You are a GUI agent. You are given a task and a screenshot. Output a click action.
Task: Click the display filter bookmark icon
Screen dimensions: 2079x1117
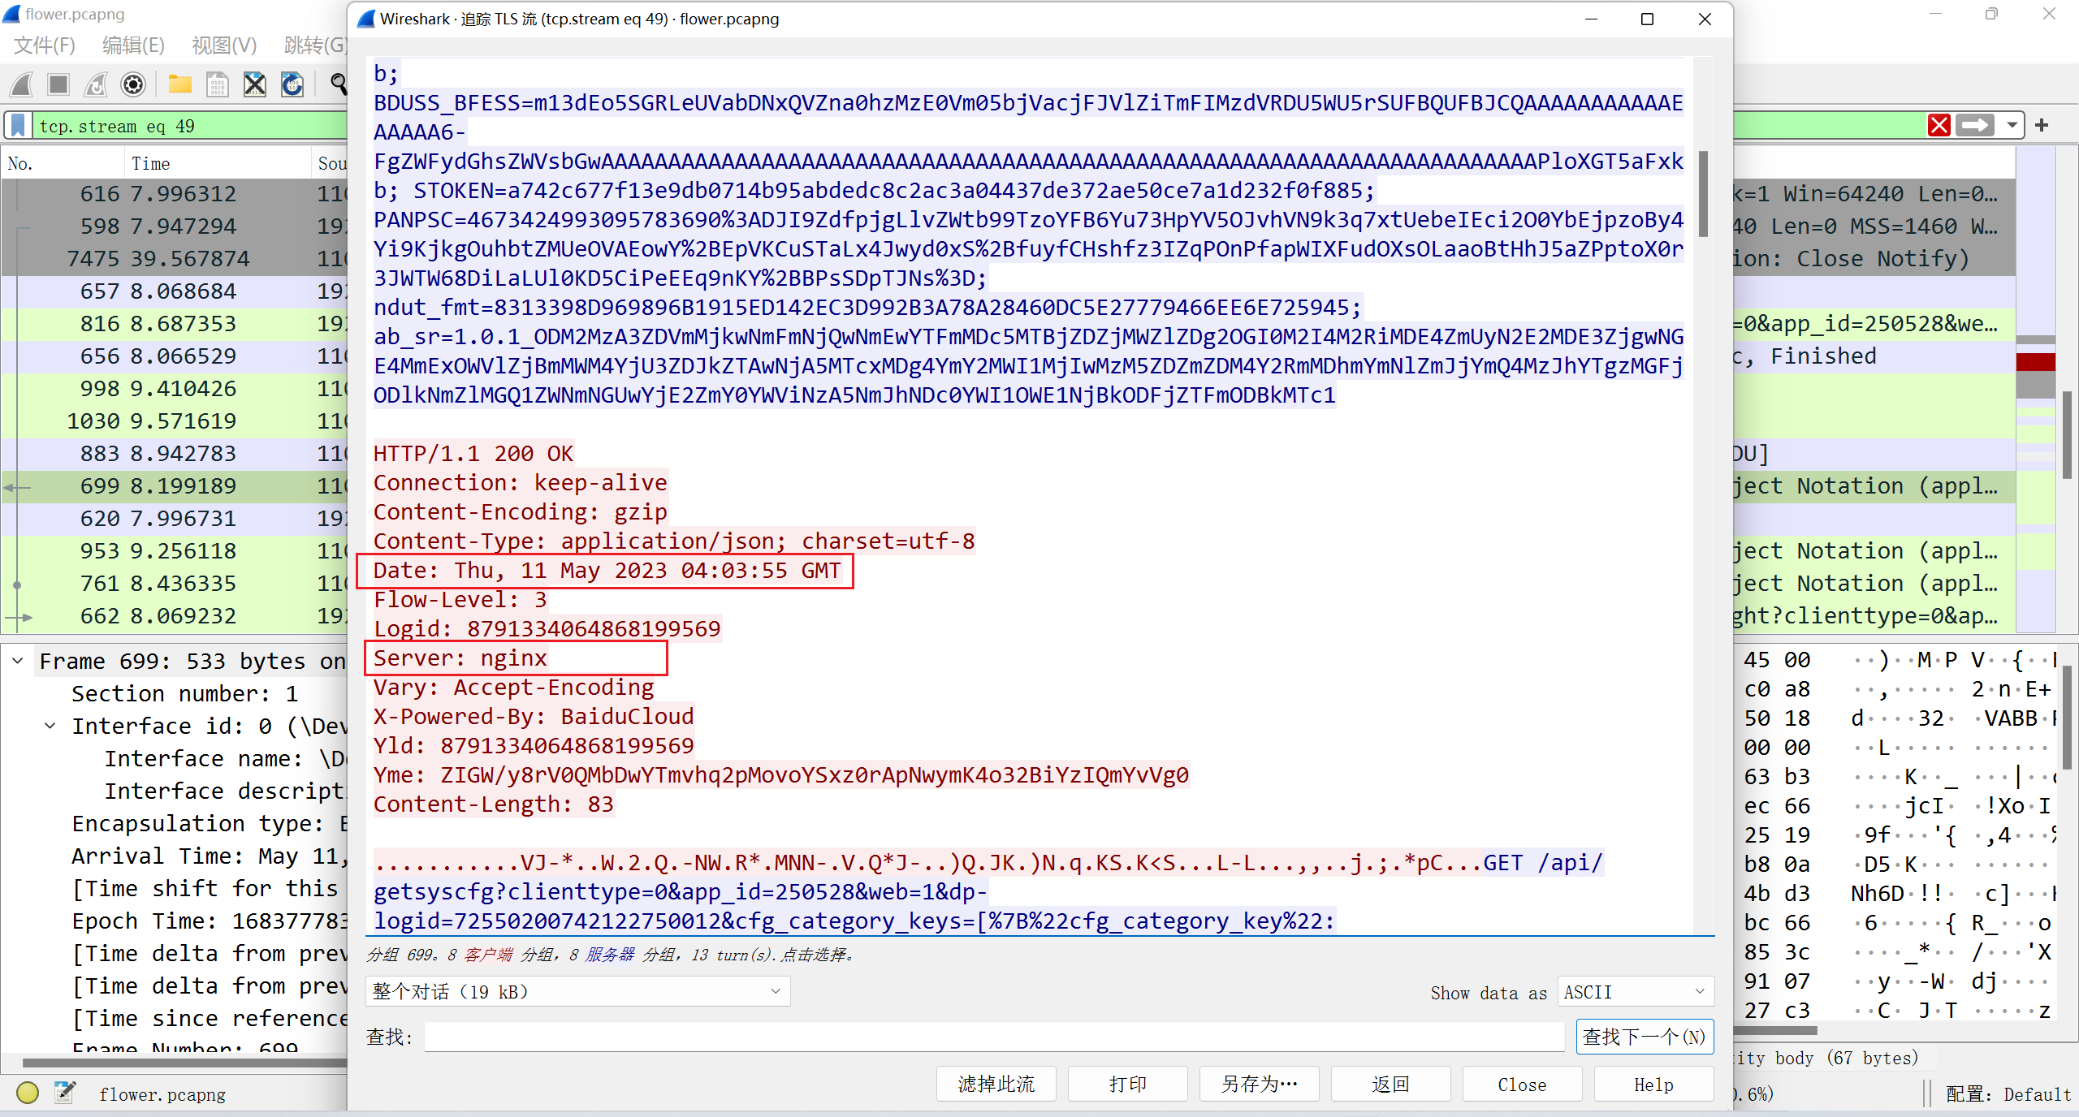[x=18, y=126]
